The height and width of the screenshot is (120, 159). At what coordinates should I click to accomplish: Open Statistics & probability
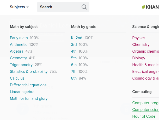[x=29, y=72]
